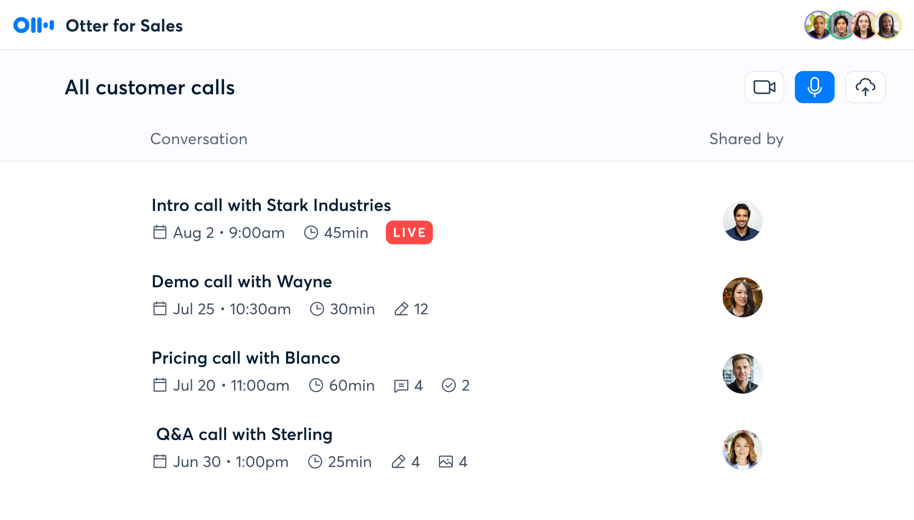The image size is (914, 520).
Task: Click the image icon on Q&A call
Action: click(446, 462)
